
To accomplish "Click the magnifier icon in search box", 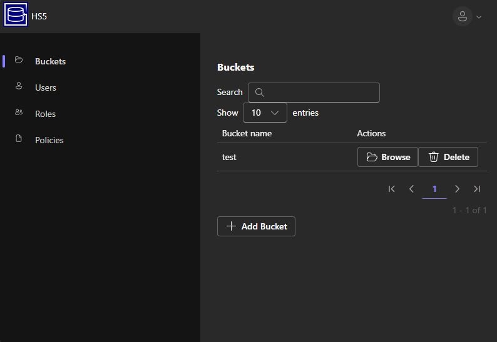I will [x=260, y=93].
